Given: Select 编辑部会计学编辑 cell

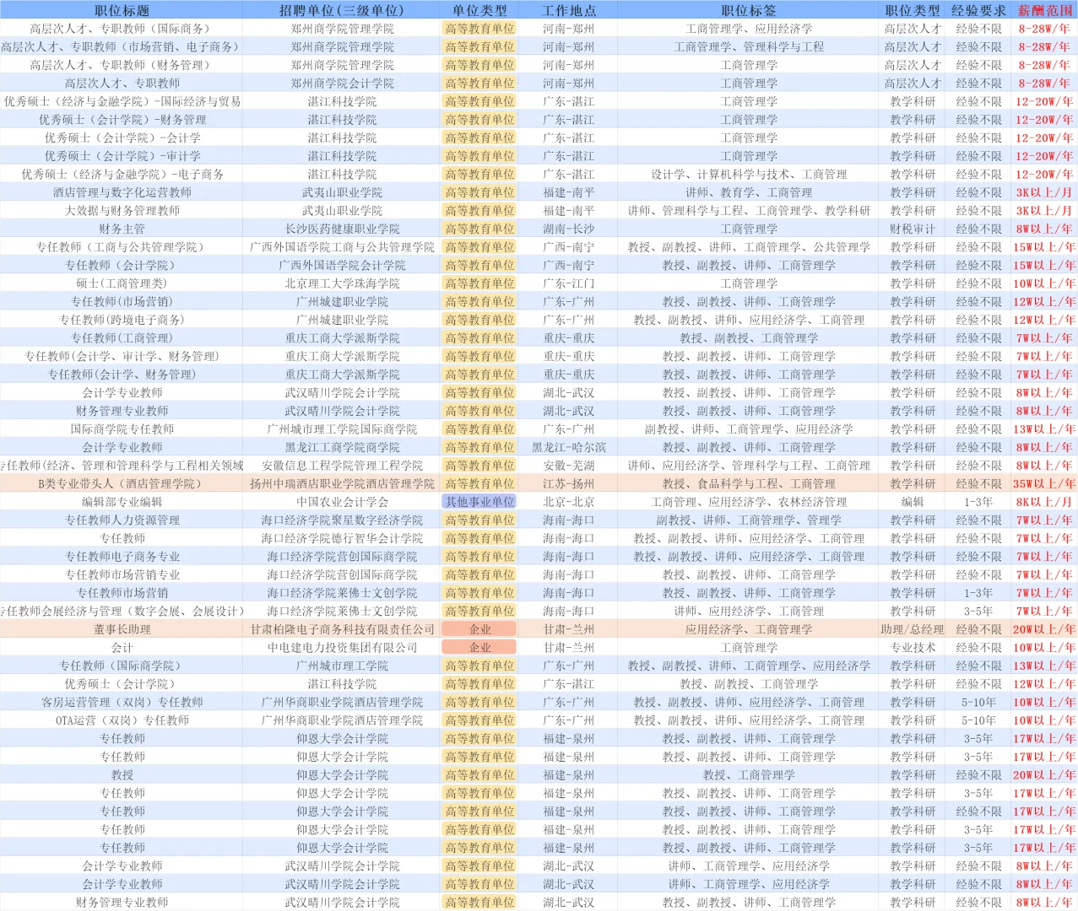Looking at the screenshot, I should (122, 502).
